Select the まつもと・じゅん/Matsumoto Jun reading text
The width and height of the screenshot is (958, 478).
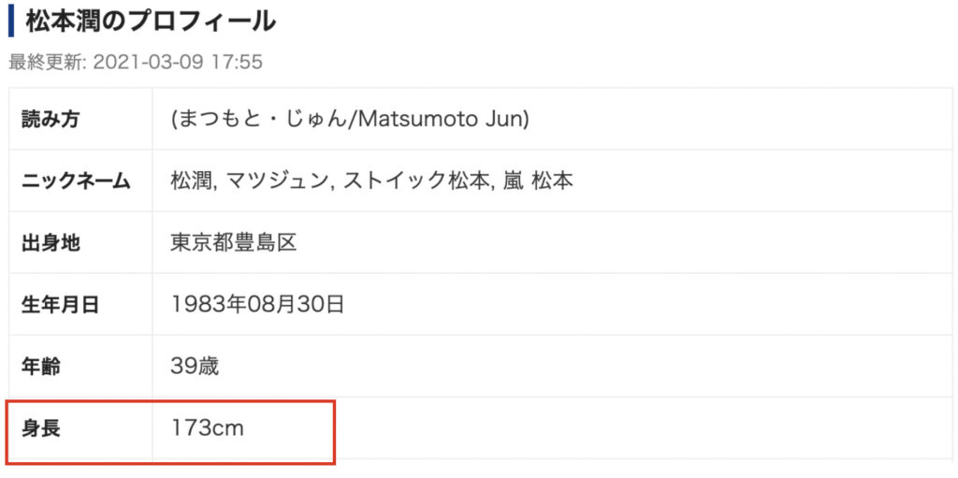[350, 119]
